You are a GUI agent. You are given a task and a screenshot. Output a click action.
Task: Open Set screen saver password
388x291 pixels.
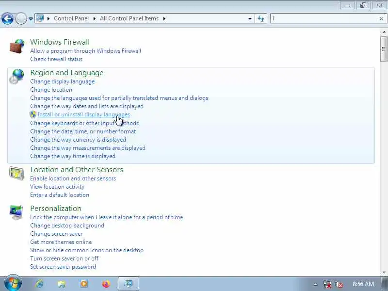click(x=63, y=267)
